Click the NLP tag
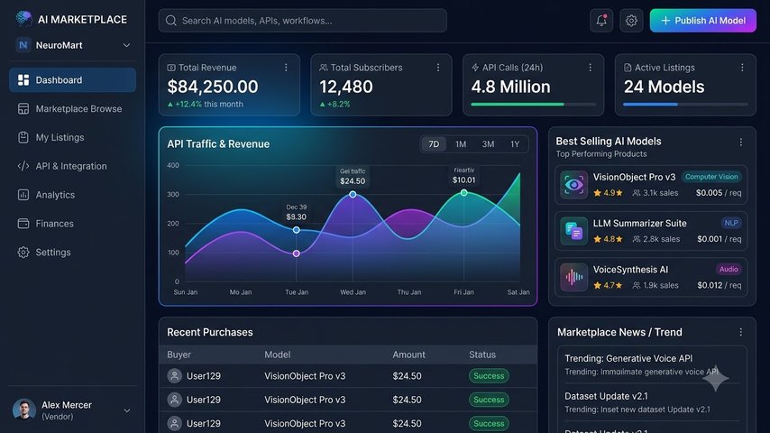The width and height of the screenshot is (770, 433). pyautogui.click(x=730, y=223)
